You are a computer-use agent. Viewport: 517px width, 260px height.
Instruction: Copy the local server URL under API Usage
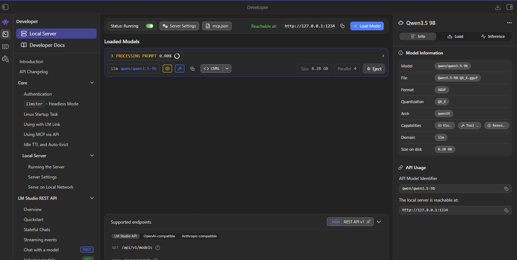point(506,210)
